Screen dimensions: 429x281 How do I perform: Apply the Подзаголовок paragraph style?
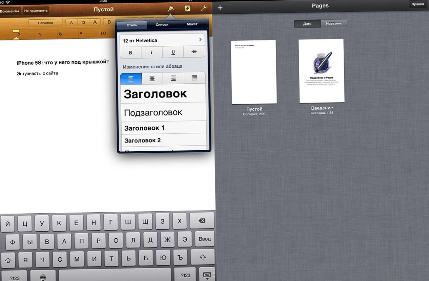pos(163,112)
